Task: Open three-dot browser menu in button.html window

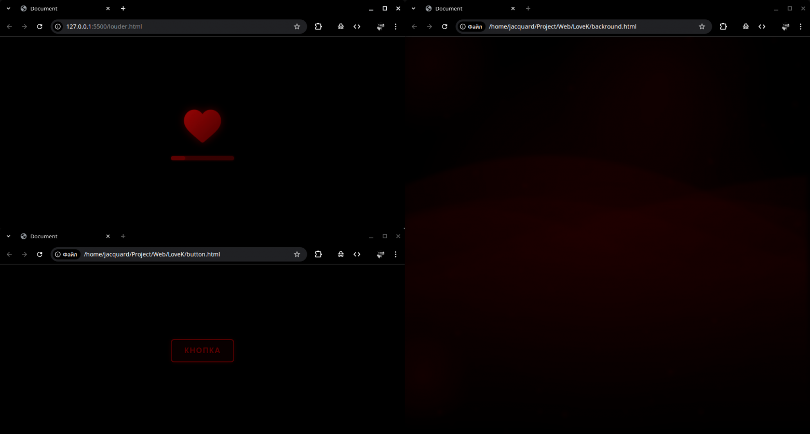Action: click(396, 254)
